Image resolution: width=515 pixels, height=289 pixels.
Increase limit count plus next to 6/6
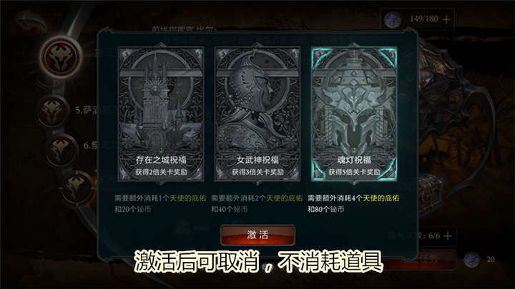click(448, 236)
